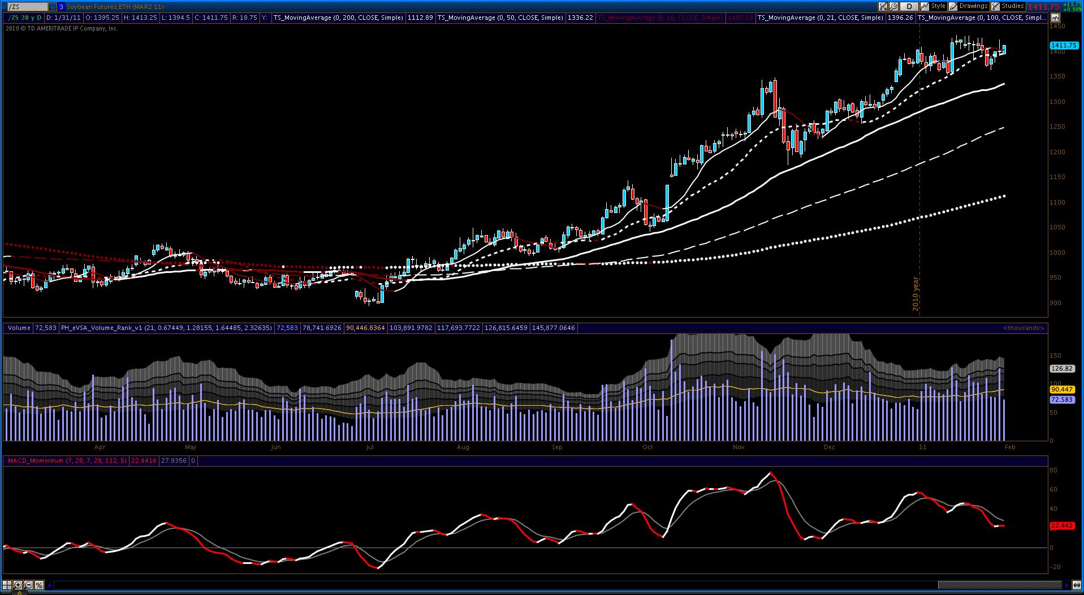This screenshot has width=1084, height=595.
Task: Click the 1396.26 moving average value
Action: tap(901, 18)
